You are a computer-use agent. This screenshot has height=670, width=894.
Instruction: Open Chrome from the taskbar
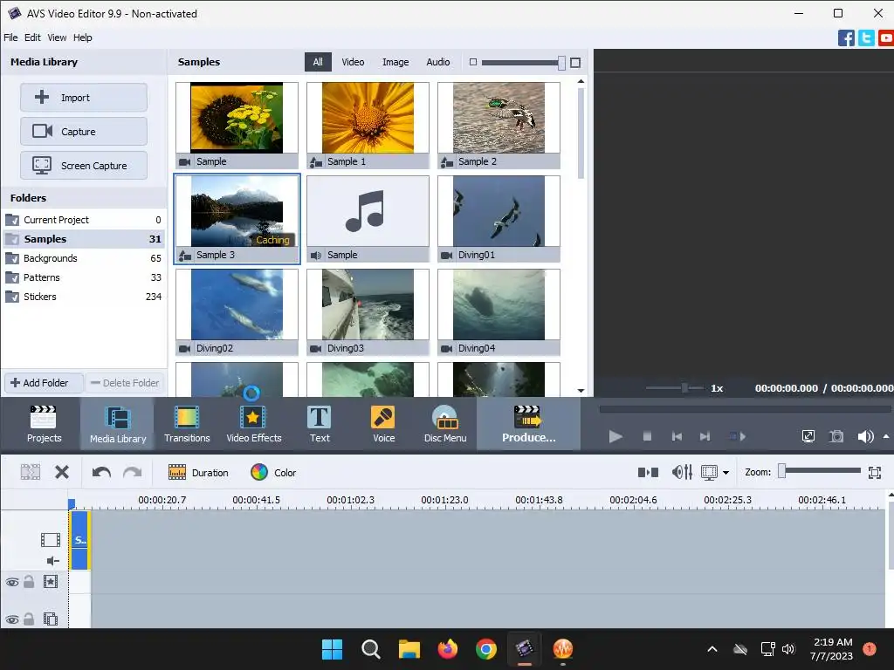point(485,648)
